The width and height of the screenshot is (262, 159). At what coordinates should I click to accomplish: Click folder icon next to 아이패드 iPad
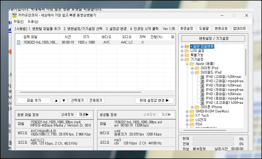tap(197, 72)
